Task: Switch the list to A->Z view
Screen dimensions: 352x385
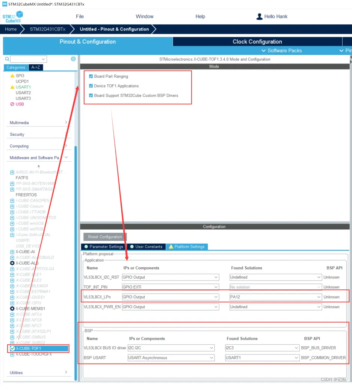Action: point(36,67)
